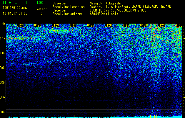Select the 1.0 kHz frequency axis label
The image size is (185, 118).
2,53
